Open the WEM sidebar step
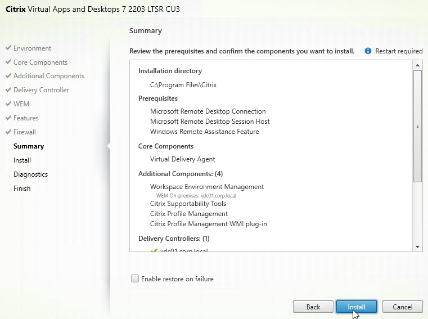 point(21,104)
